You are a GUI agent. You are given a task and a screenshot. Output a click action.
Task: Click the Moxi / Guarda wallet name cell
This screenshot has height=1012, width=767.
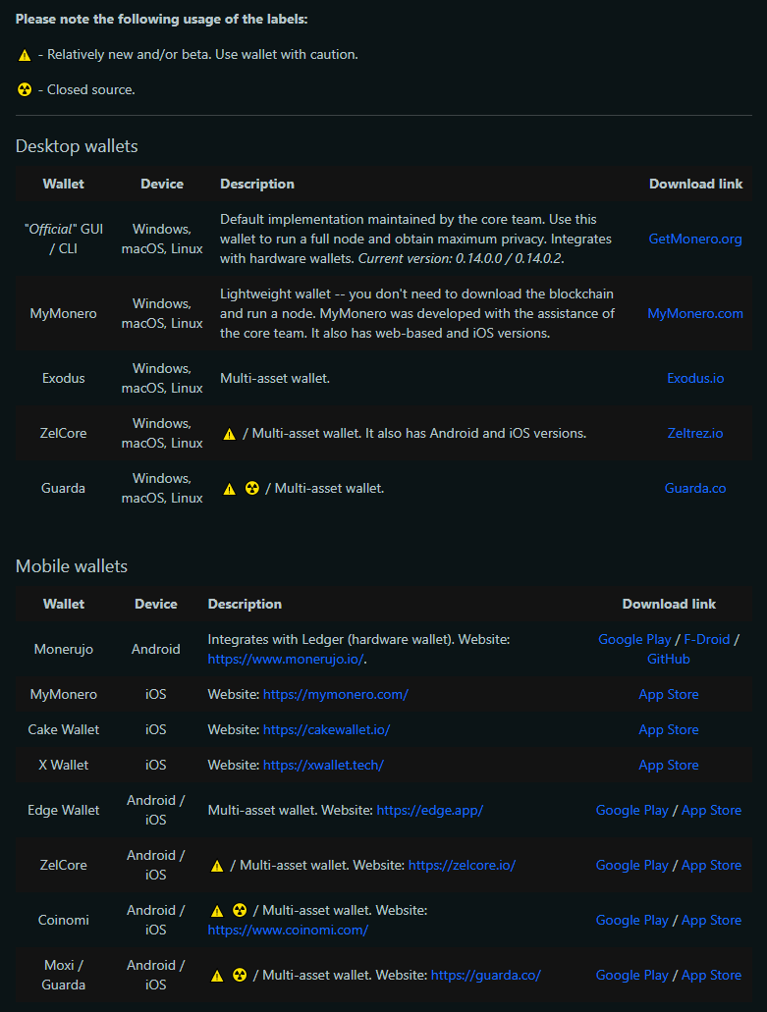[63, 976]
